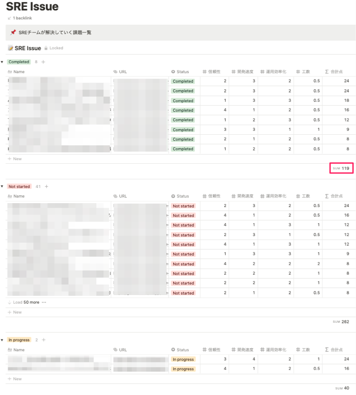
Task: Click Completed group count 8
Action: 36,62
